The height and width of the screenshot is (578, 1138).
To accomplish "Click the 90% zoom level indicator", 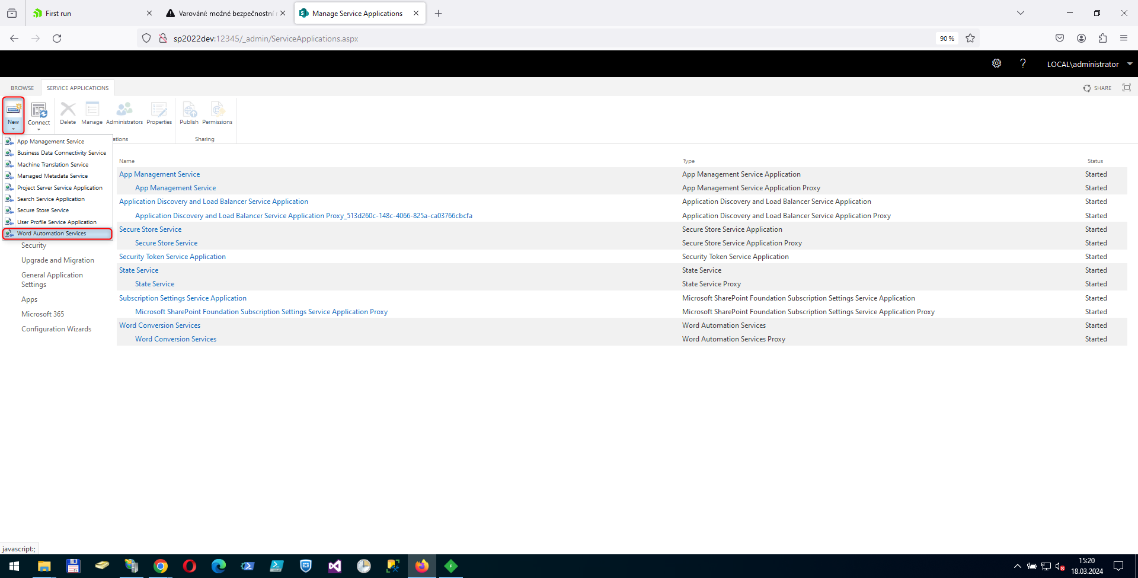I will click(x=947, y=39).
